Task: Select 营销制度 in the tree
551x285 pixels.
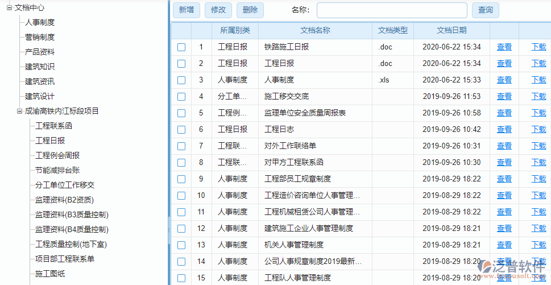Action: [40, 37]
